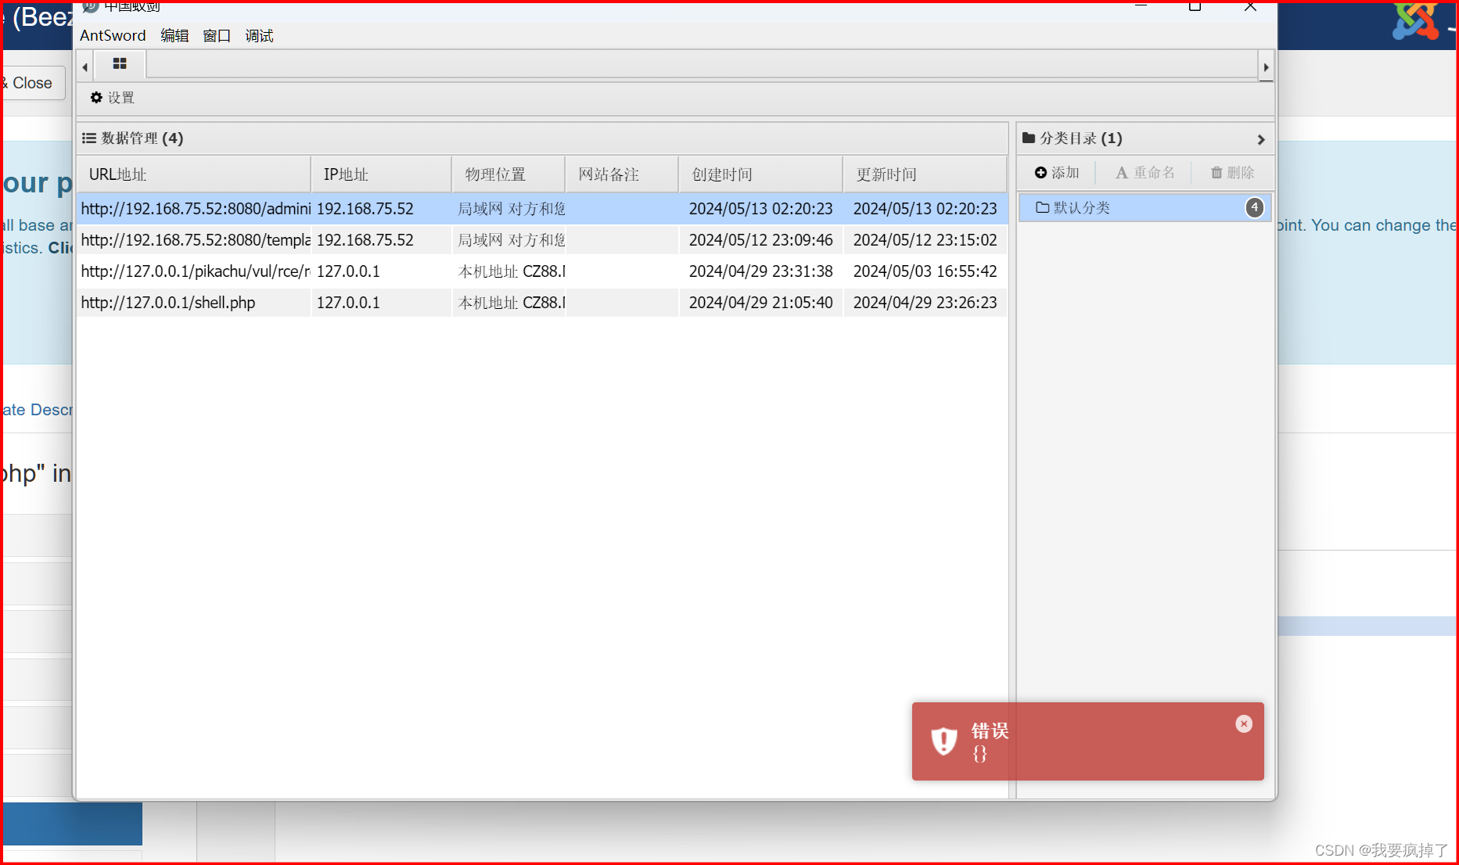This screenshot has height=865, width=1459.
Task: Click the 分类目录 folder icon
Action: coord(1029,138)
